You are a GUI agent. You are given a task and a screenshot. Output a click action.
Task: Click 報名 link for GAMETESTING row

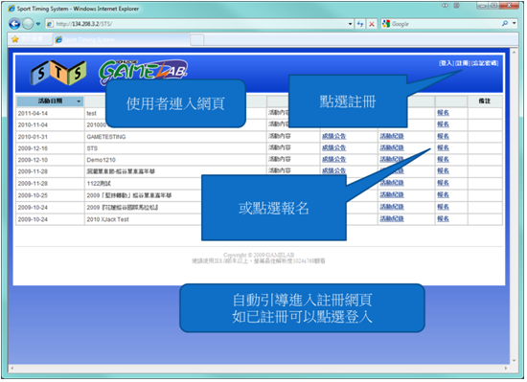pos(443,136)
